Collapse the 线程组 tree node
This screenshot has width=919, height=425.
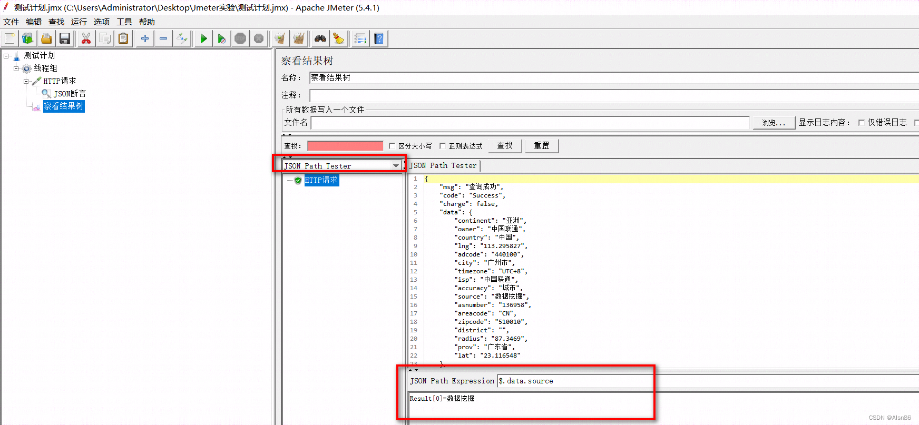[x=16, y=68]
